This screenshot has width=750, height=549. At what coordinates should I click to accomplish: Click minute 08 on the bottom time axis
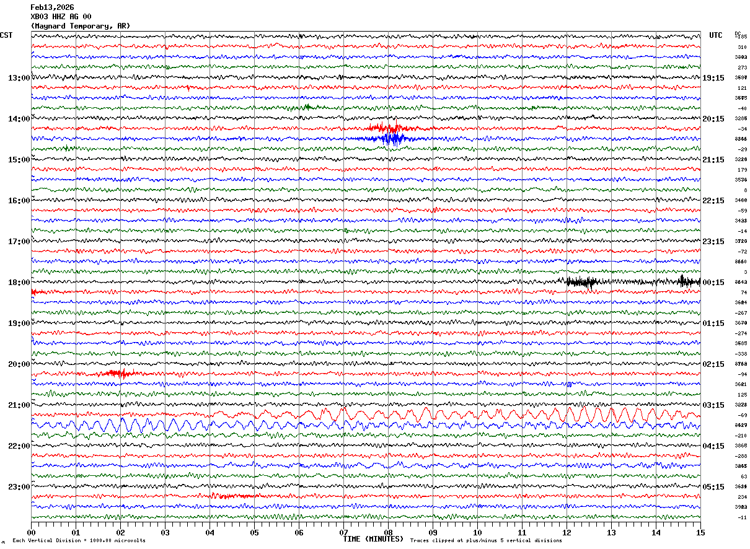click(388, 532)
